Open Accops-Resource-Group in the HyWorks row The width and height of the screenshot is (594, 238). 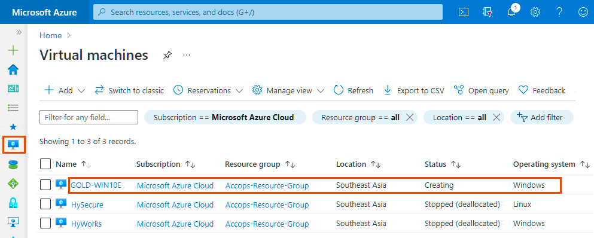(x=267, y=224)
